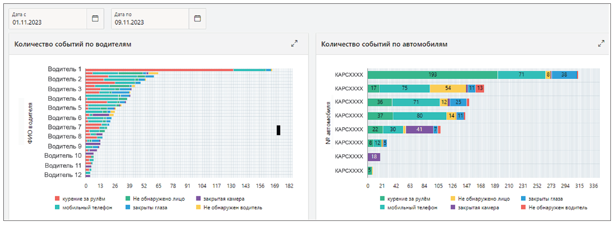Viewport: 615px width, 225px height.
Task: Open calendar picker for 'Дата с' field
Action: (95, 18)
